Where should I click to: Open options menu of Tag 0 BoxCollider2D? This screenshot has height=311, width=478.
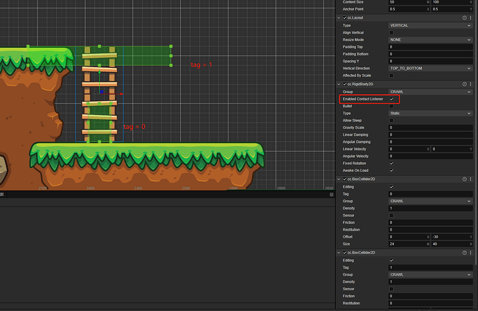[x=470, y=179]
